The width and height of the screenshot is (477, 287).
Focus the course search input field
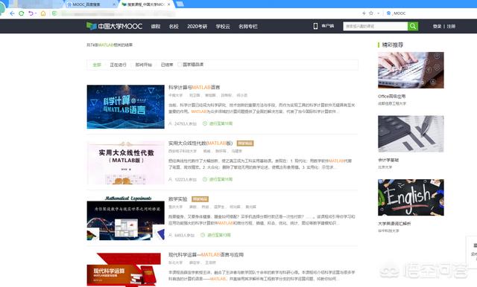376,26
